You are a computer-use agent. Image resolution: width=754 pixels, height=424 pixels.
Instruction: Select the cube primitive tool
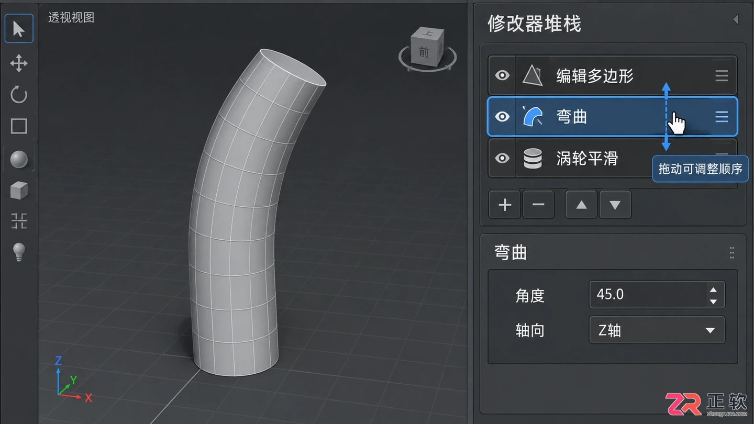coord(19,191)
